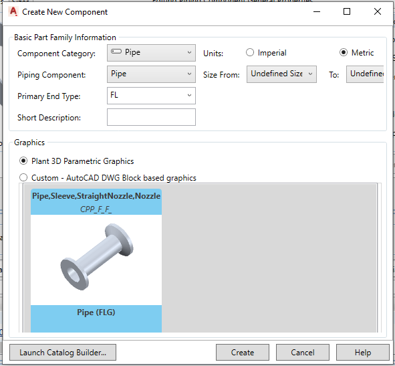The image size is (395, 366).
Task: Click the Pipe (FLG) caption label
Action: 96,312
